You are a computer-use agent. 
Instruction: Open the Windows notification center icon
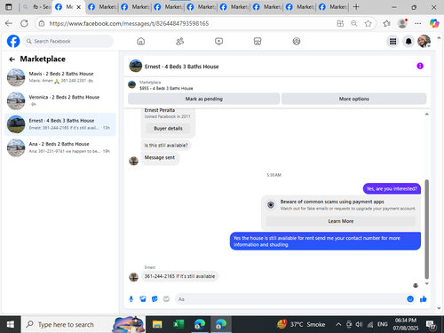431,325
